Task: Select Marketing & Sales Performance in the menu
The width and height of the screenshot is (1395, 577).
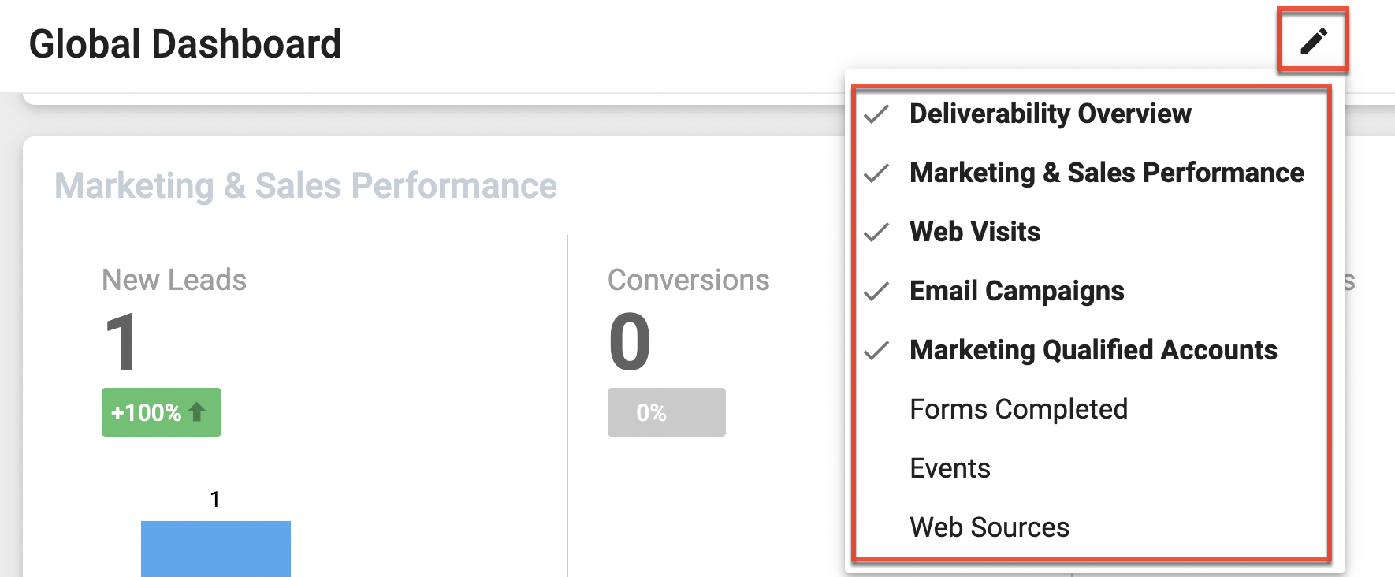Action: (x=1106, y=173)
